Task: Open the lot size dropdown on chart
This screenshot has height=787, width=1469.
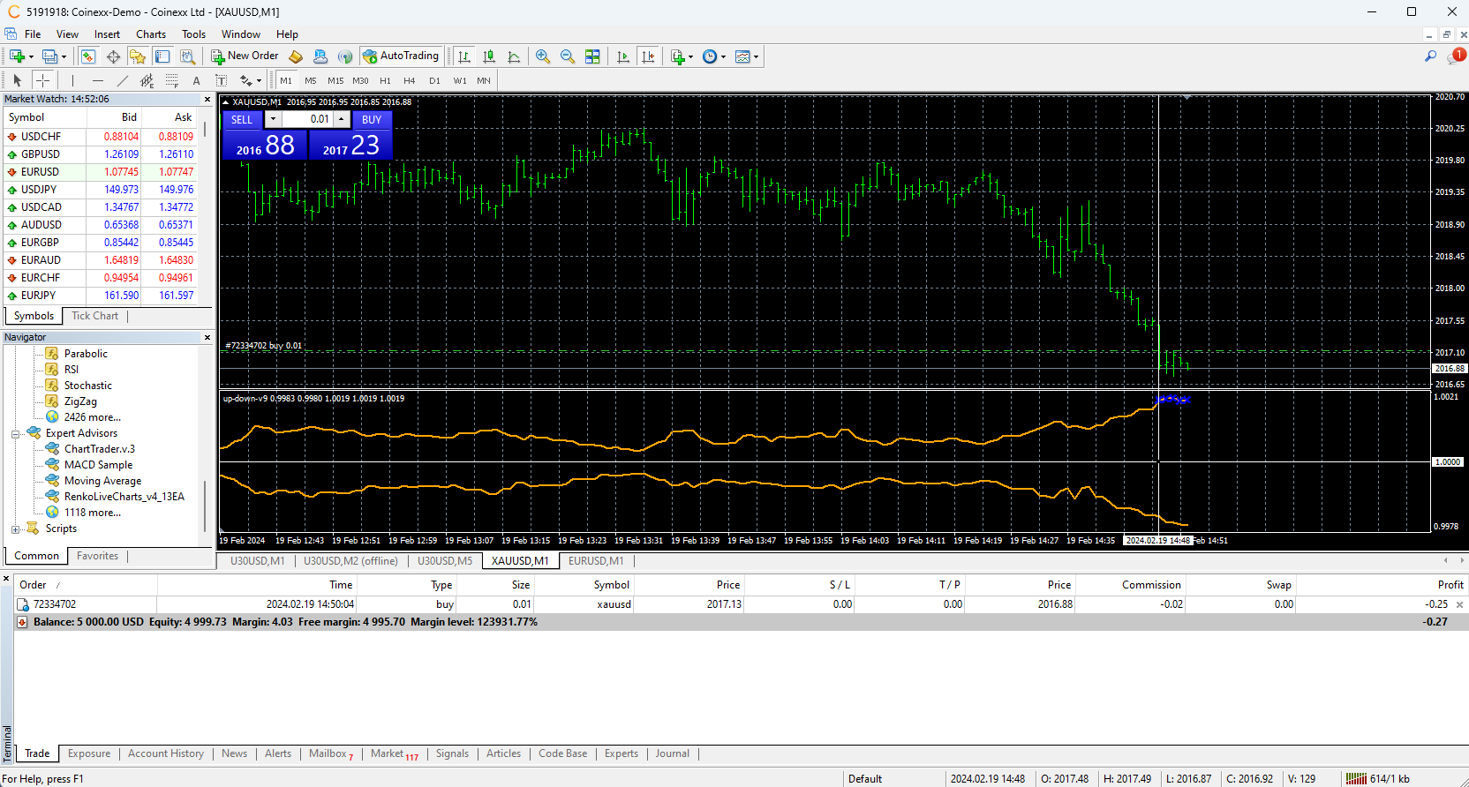Action: (273, 119)
